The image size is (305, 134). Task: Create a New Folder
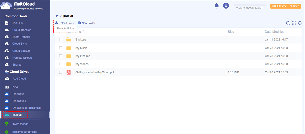86,23
